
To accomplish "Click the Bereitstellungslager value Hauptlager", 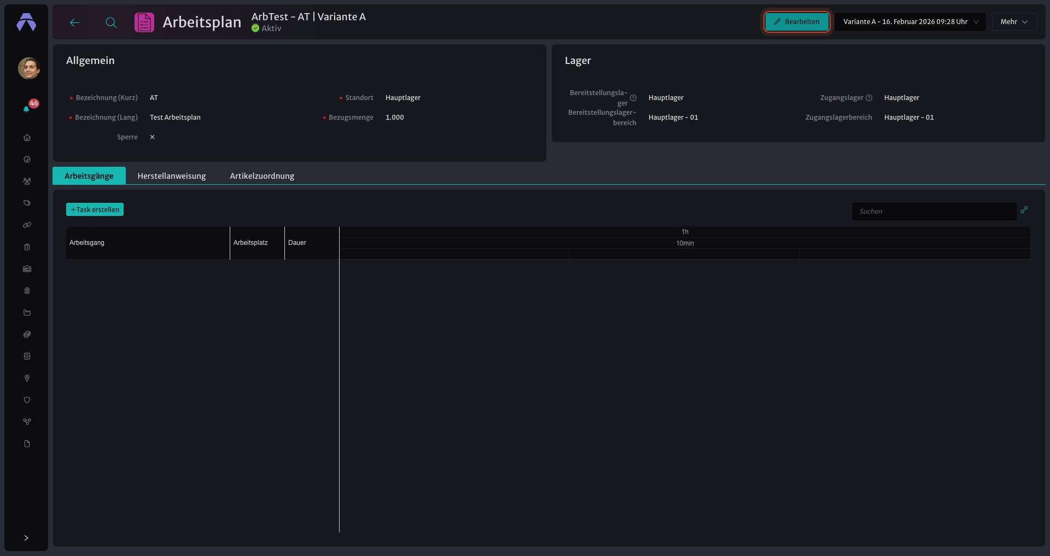I will (666, 98).
